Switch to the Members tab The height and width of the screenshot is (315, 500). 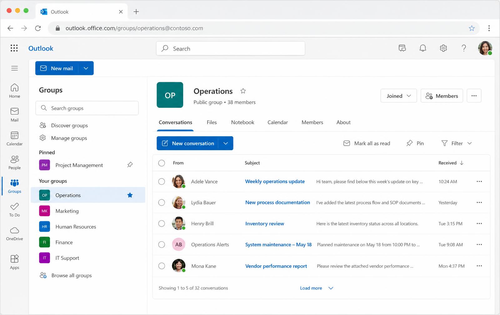312,122
